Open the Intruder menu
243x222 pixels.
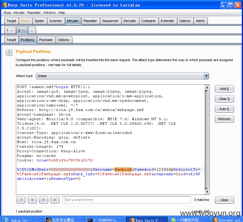[x=19, y=13]
